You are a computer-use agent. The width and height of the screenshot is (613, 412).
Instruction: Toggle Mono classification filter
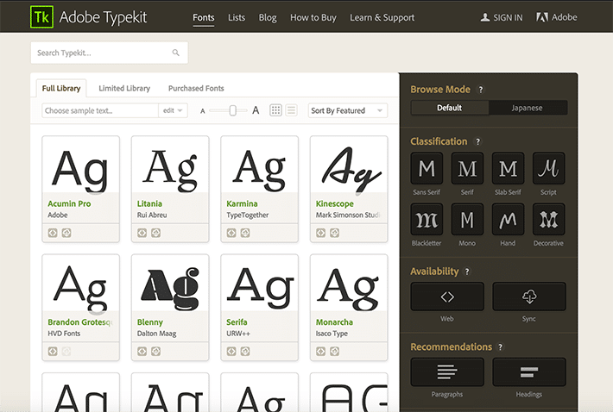(467, 219)
